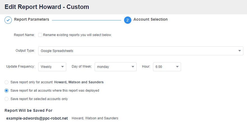
Task: Open the Output Type dropdown
Action: (x=141, y=51)
